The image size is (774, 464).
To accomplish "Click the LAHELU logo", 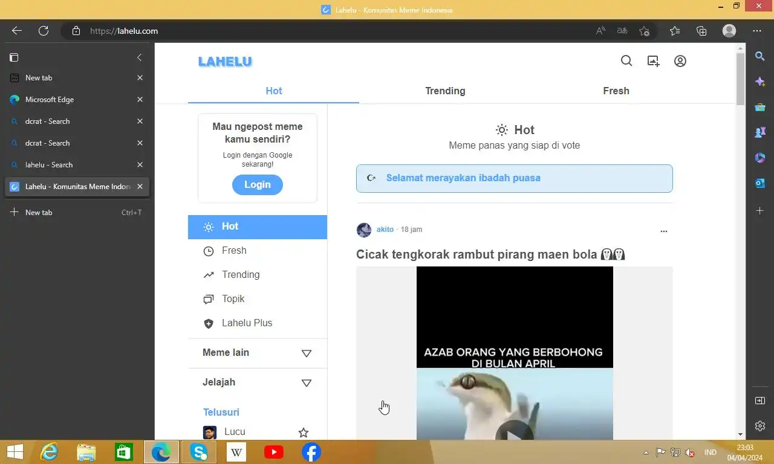I will tap(225, 62).
